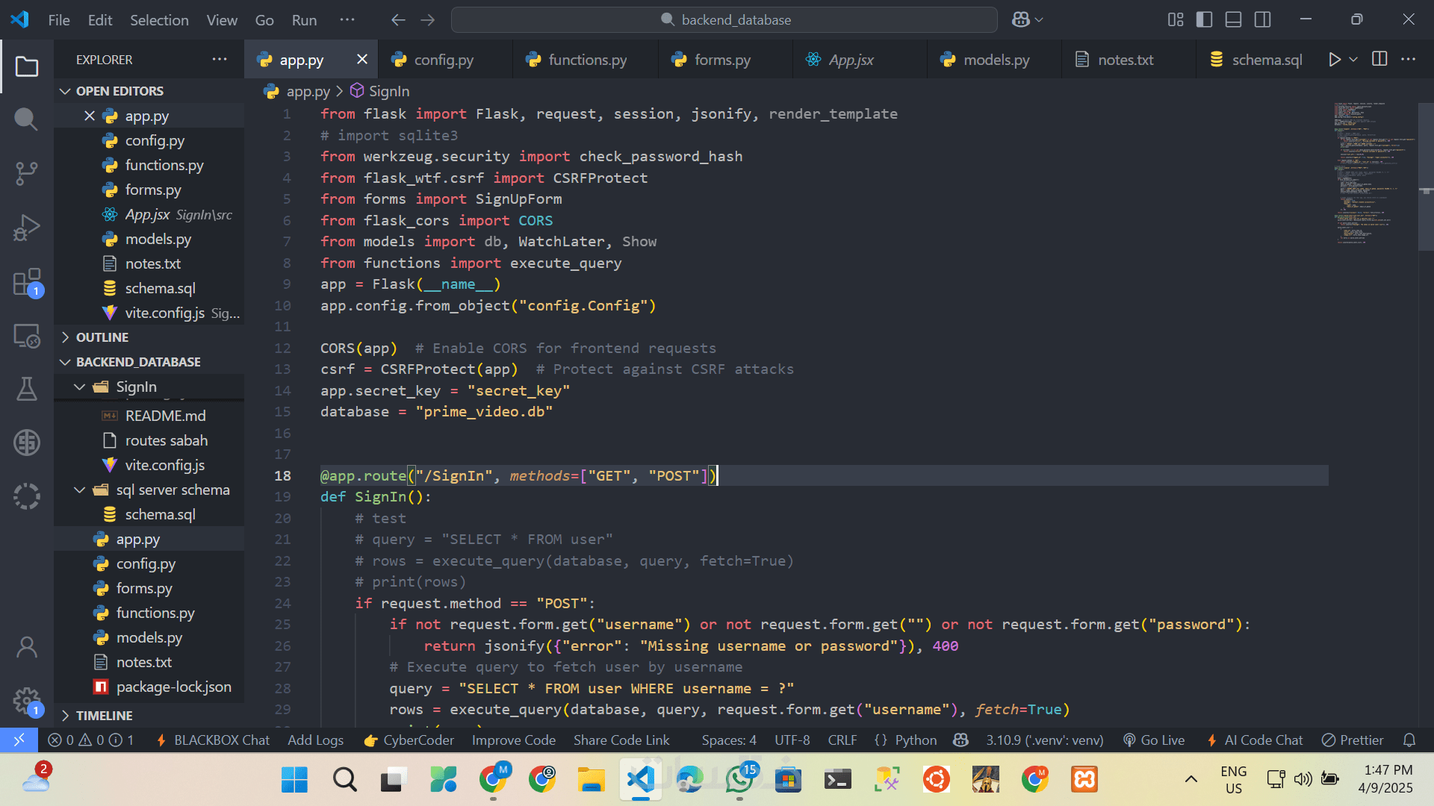
Task: Toggle the bottom Panel layout button
Action: click(x=1233, y=20)
